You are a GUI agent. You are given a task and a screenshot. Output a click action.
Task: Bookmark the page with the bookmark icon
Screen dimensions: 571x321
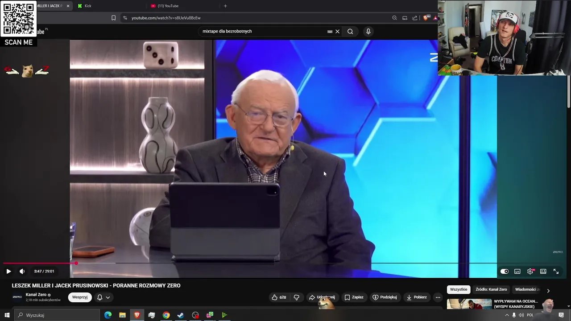(x=113, y=18)
